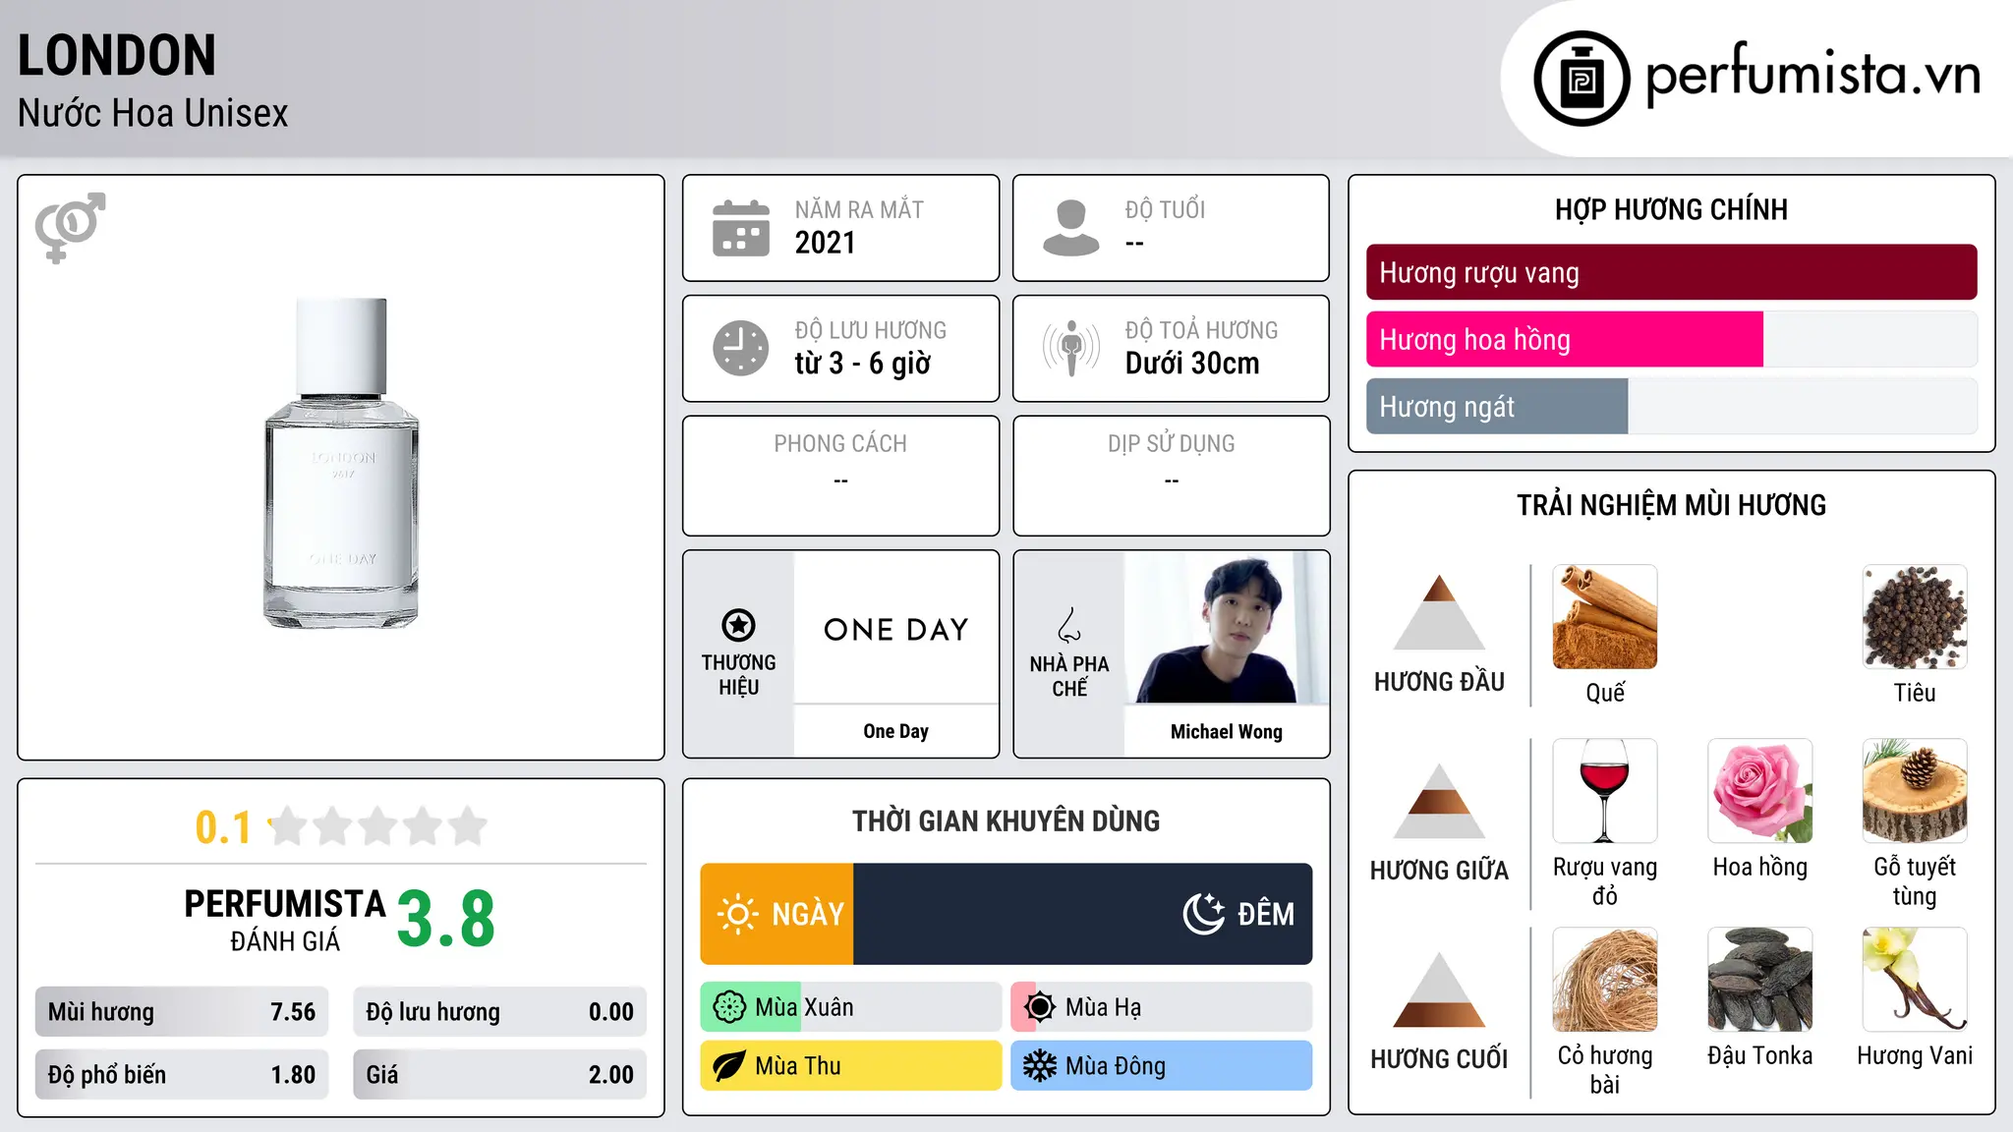Image resolution: width=2013 pixels, height=1132 pixels.
Task: Click the person silhouette icon for Độ tuổi
Action: point(1070,228)
